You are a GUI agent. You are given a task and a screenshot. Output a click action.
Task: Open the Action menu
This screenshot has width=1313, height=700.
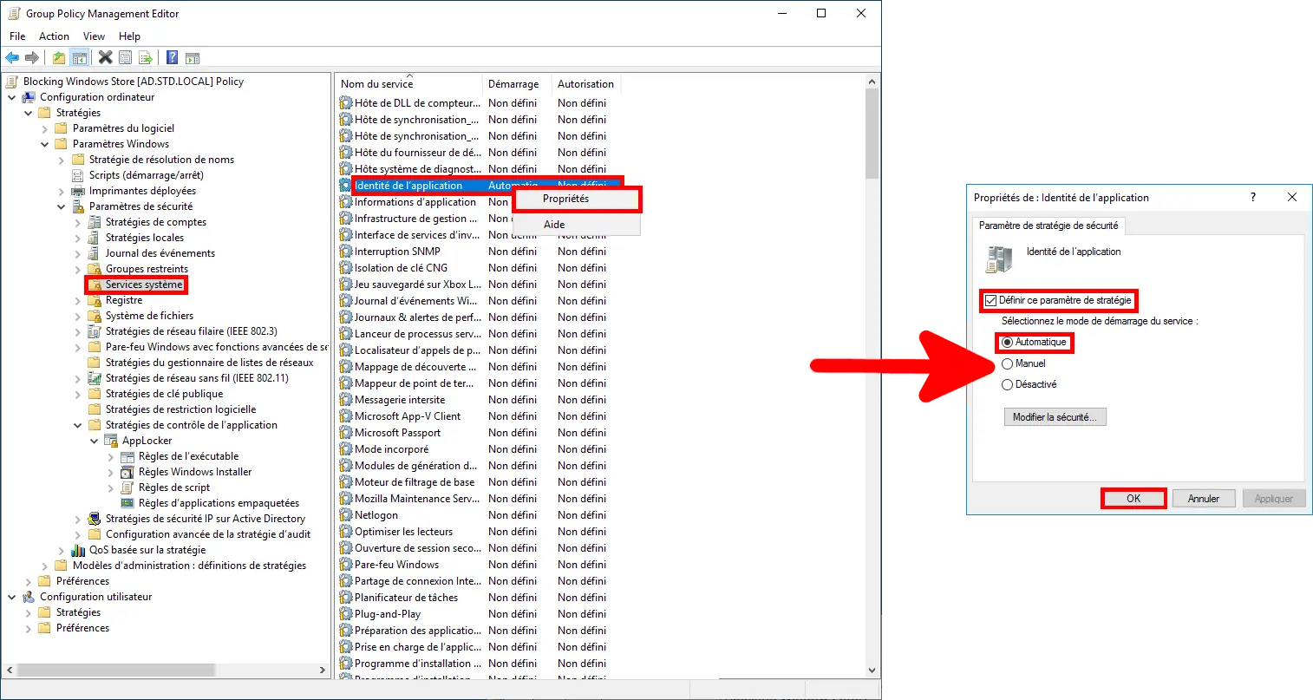tap(54, 36)
